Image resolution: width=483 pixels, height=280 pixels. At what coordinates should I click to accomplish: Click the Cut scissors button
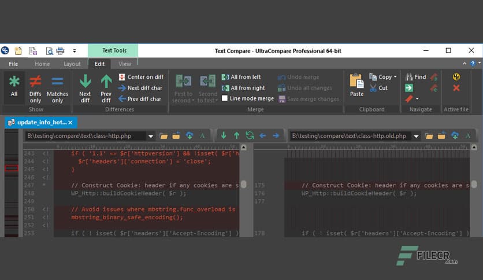click(378, 88)
